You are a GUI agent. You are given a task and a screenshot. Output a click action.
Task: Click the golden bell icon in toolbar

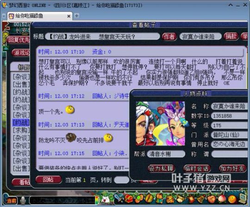(201, 199)
